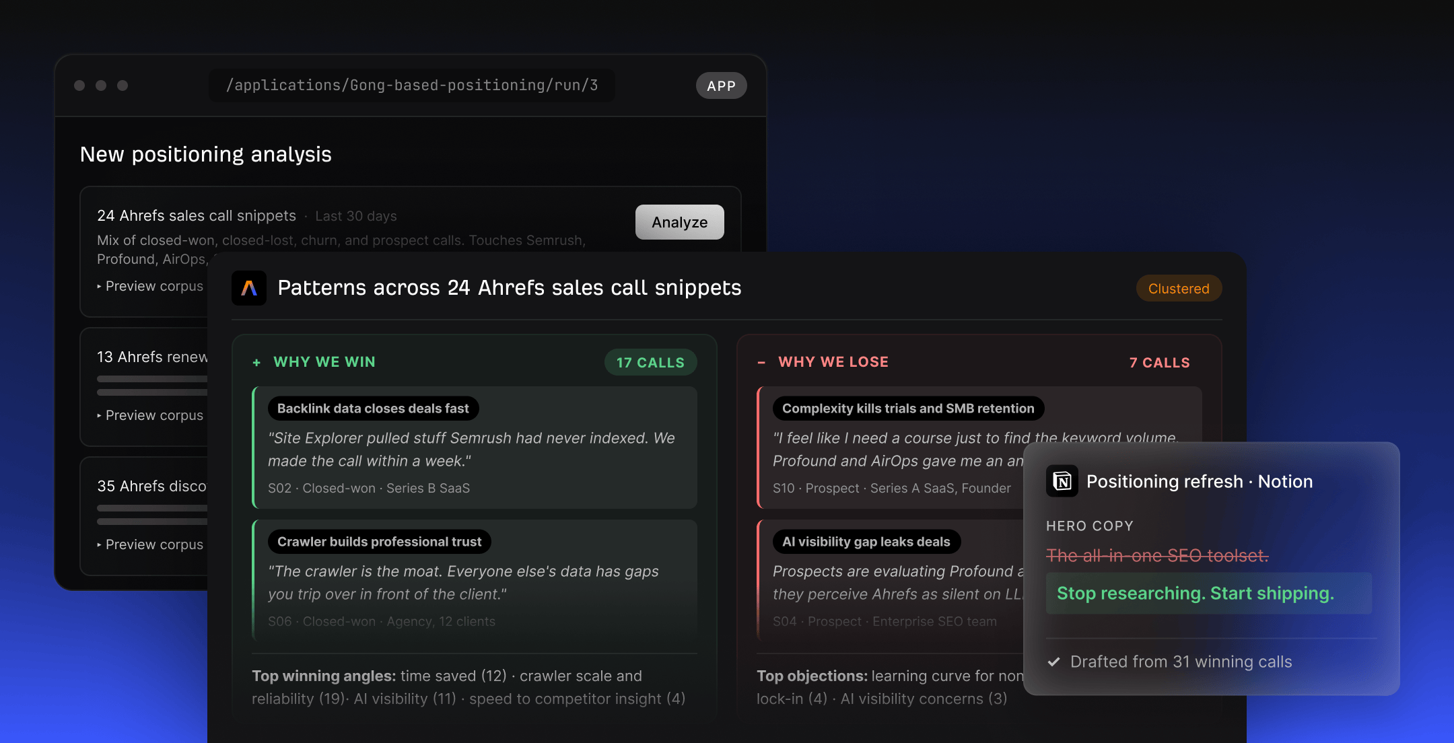Click the Drafted from 31 winning calls text
1454x743 pixels.
(x=1181, y=662)
